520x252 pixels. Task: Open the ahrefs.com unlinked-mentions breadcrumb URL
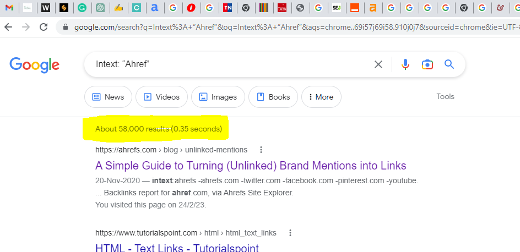(x=171, y=150)
